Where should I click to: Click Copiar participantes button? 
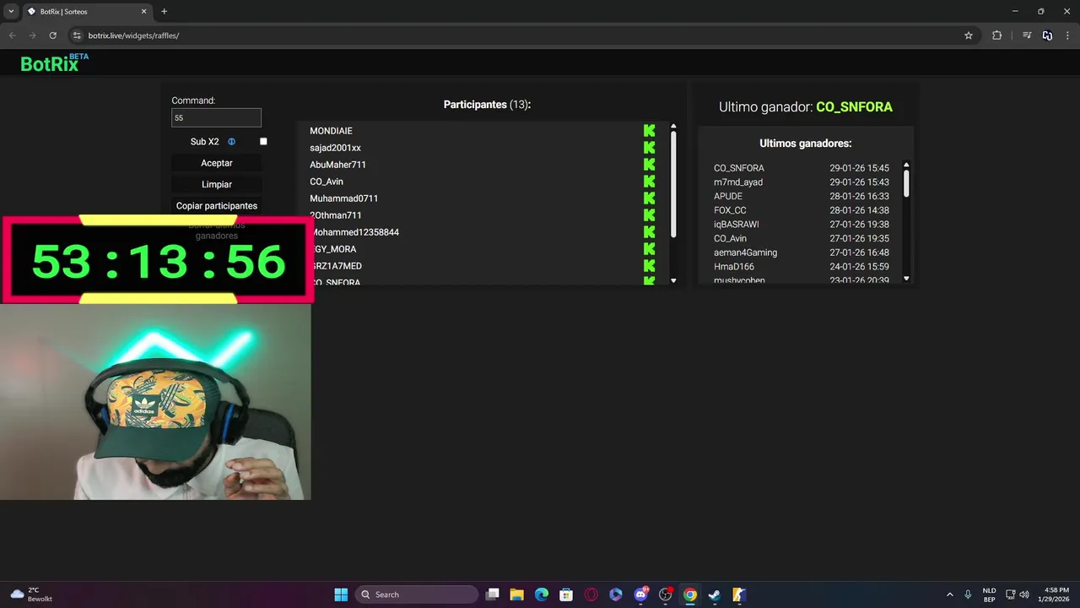pos(217,206)
